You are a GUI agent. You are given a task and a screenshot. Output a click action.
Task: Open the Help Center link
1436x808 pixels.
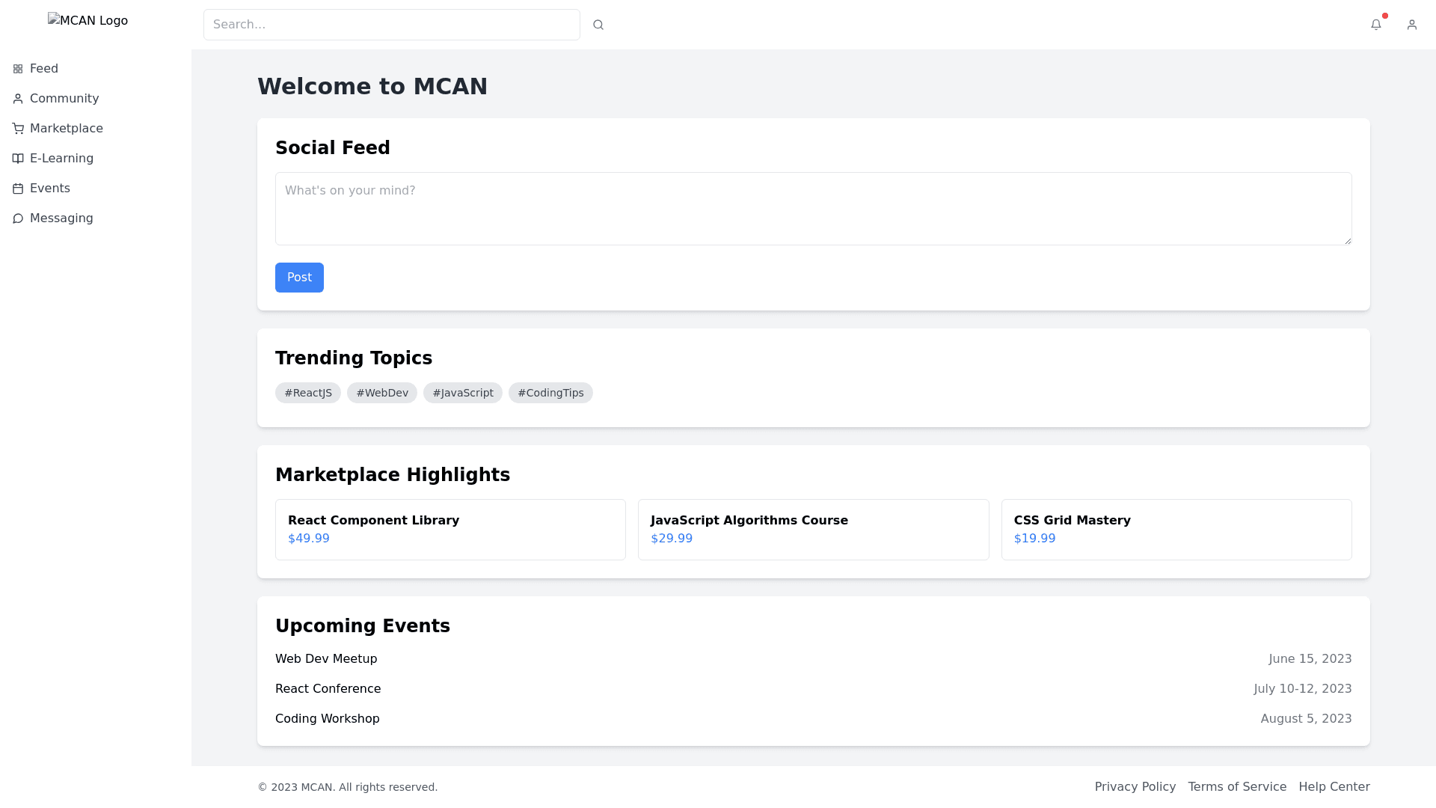coord(1334,786)
